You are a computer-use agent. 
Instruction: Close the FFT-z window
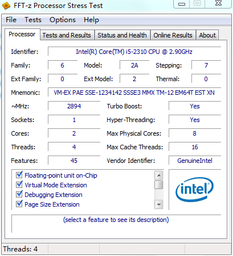point(218,3)
